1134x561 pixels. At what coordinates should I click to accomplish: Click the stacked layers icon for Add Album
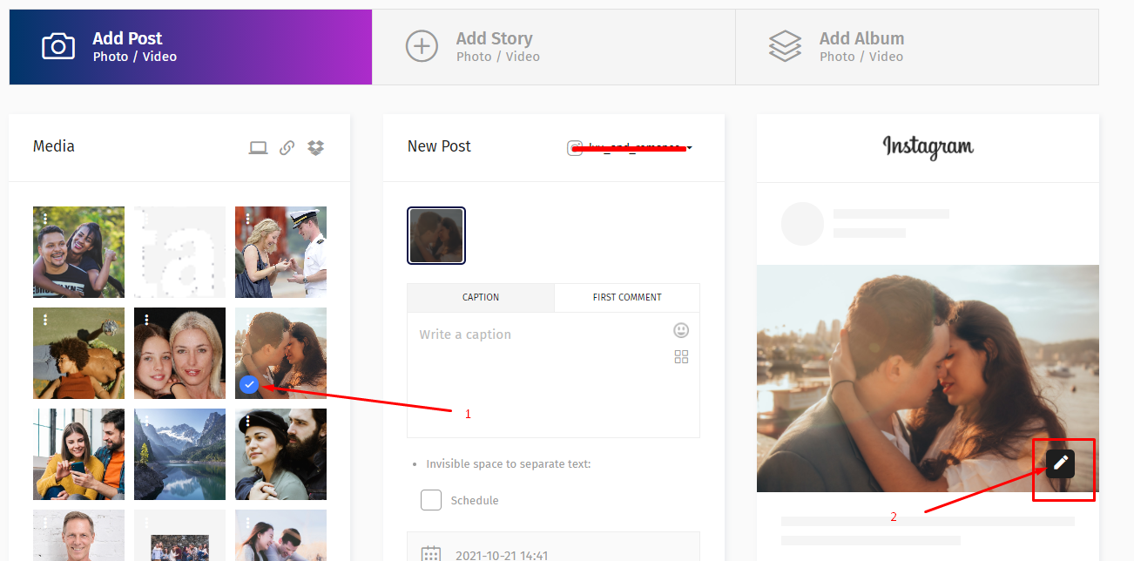(785, 46)
